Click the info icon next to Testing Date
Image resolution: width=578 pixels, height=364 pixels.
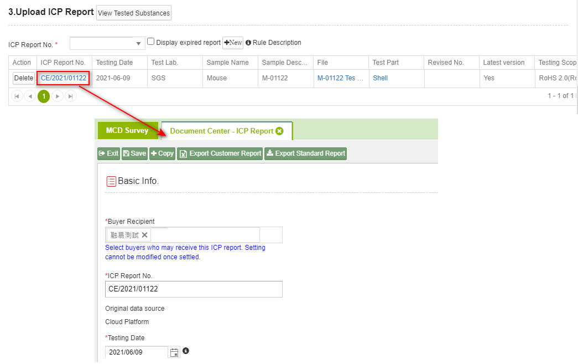pyautogui.click(x=186, y=351)
